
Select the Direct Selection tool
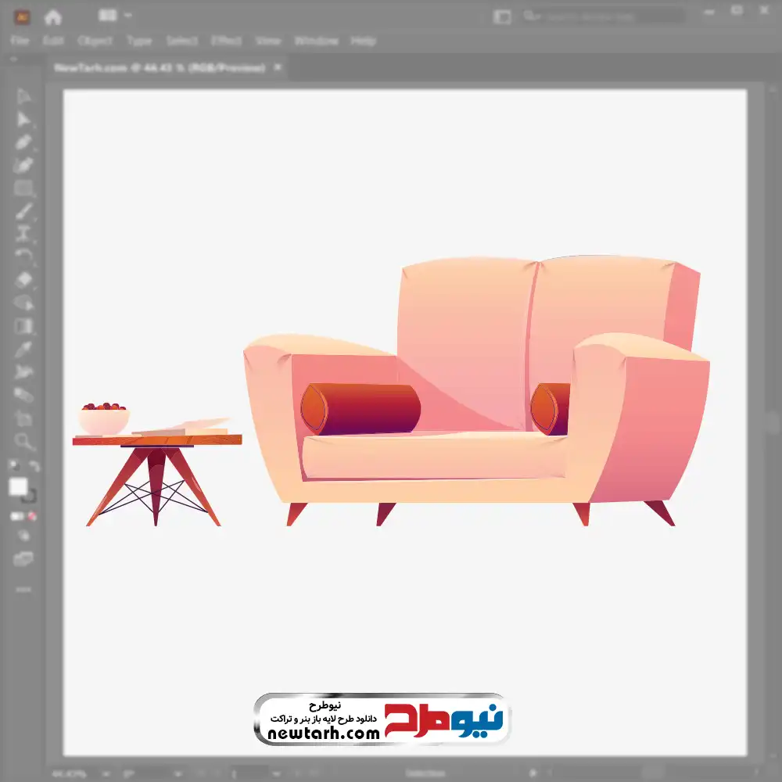point(23,119)
